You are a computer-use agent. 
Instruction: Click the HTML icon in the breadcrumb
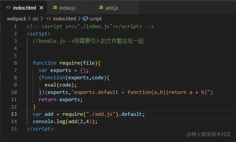click(49, 18)
